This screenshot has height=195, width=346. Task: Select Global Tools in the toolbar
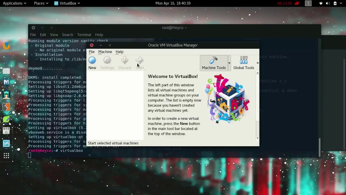tap(244, 63)
